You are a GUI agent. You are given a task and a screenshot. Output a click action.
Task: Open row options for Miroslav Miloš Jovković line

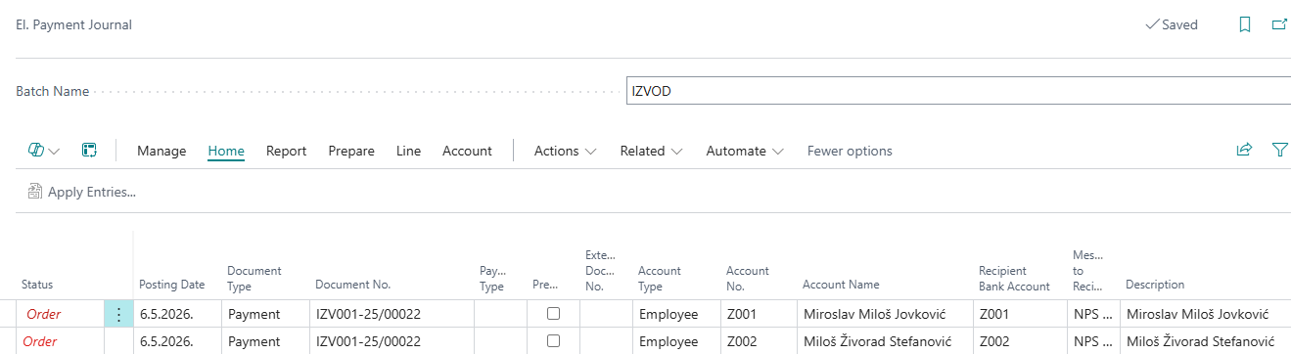click(118, 315)
